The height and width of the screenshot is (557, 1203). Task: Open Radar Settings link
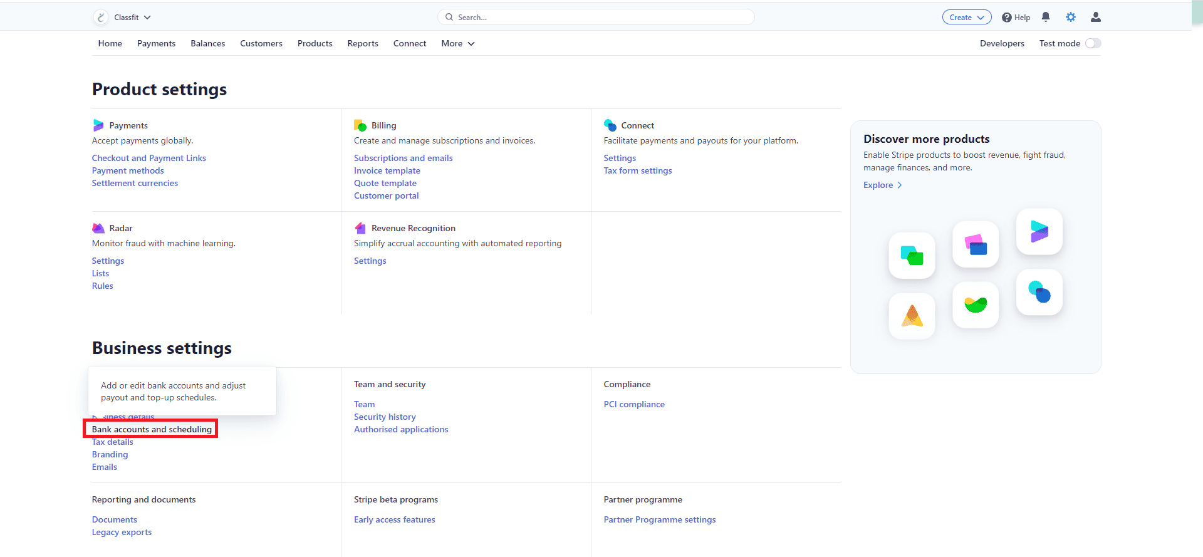108,261
